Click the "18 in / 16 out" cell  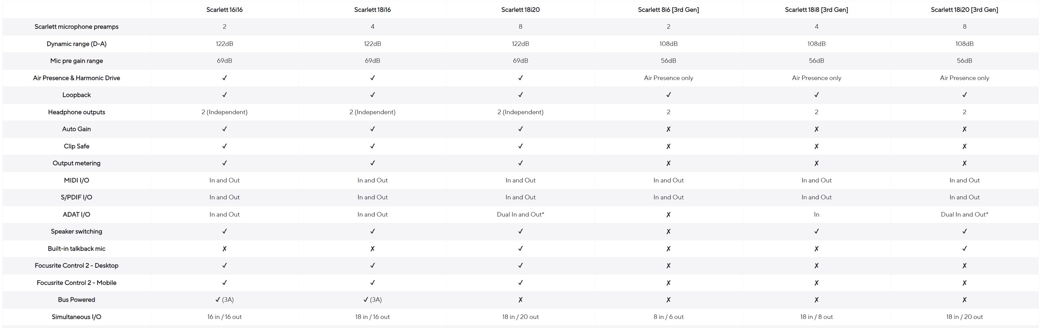tap(372, 317)
